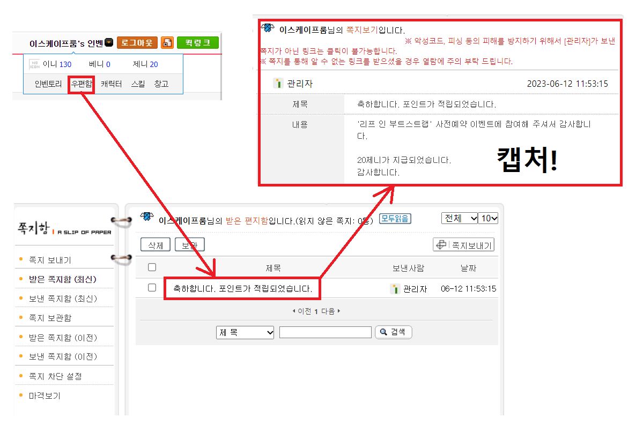The width and height of the screenshot is (636, 425).
Task: Select 쪽지 보관함 in sidebar
Action: (x=50, y=318)
